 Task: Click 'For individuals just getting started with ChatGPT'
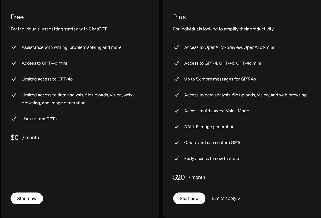coord(59,29)
